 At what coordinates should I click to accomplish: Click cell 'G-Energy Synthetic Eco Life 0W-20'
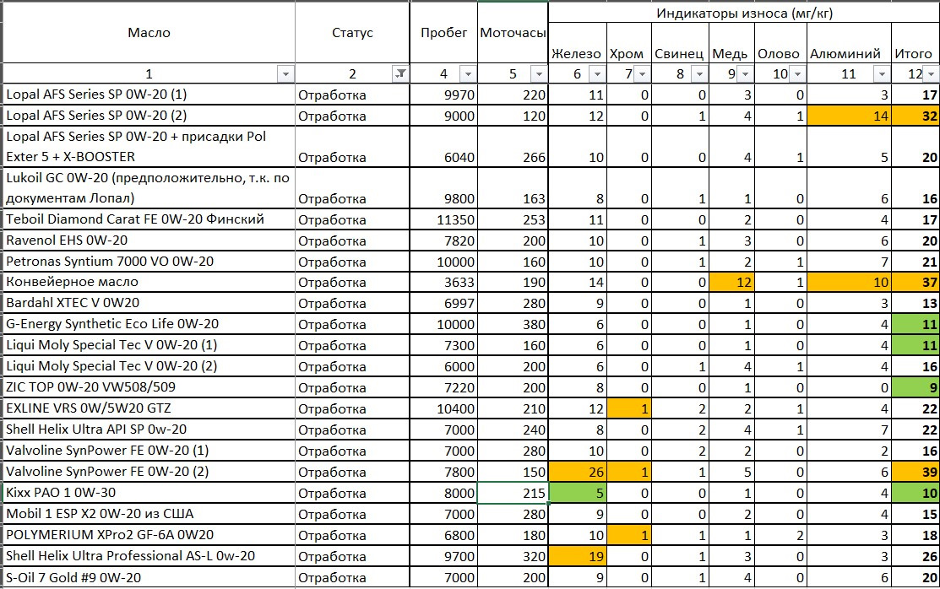coord(149,323)
